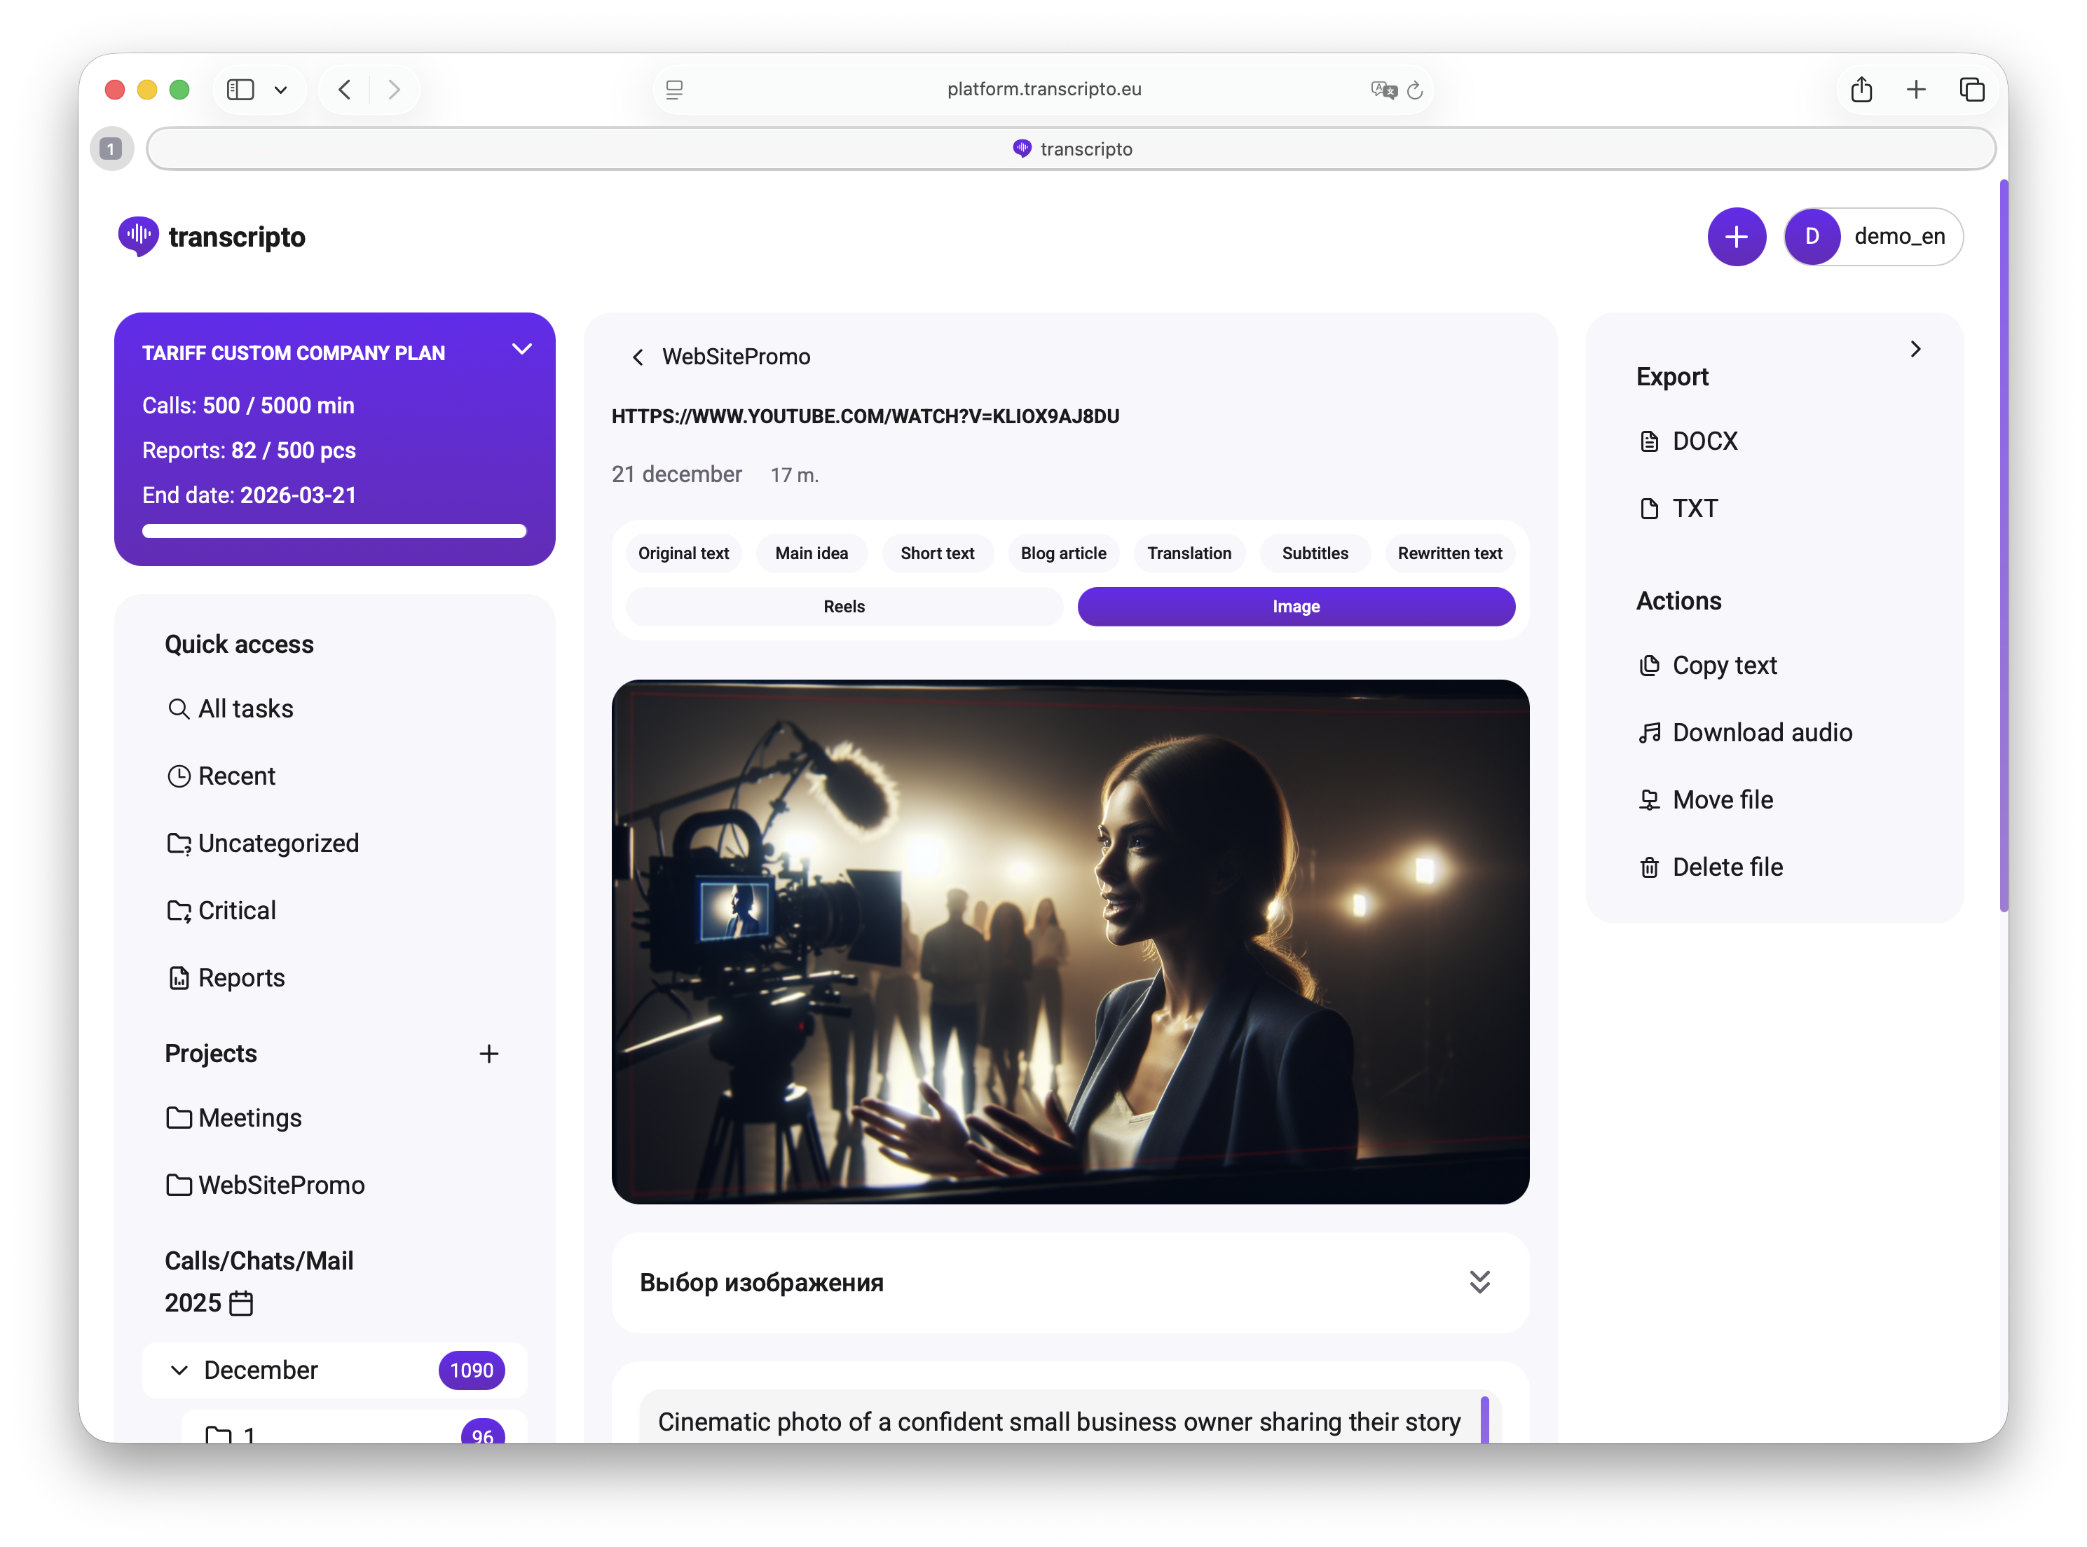Collapse the Export side panel arrow

pyautogui.click(x=1915, y=350)
